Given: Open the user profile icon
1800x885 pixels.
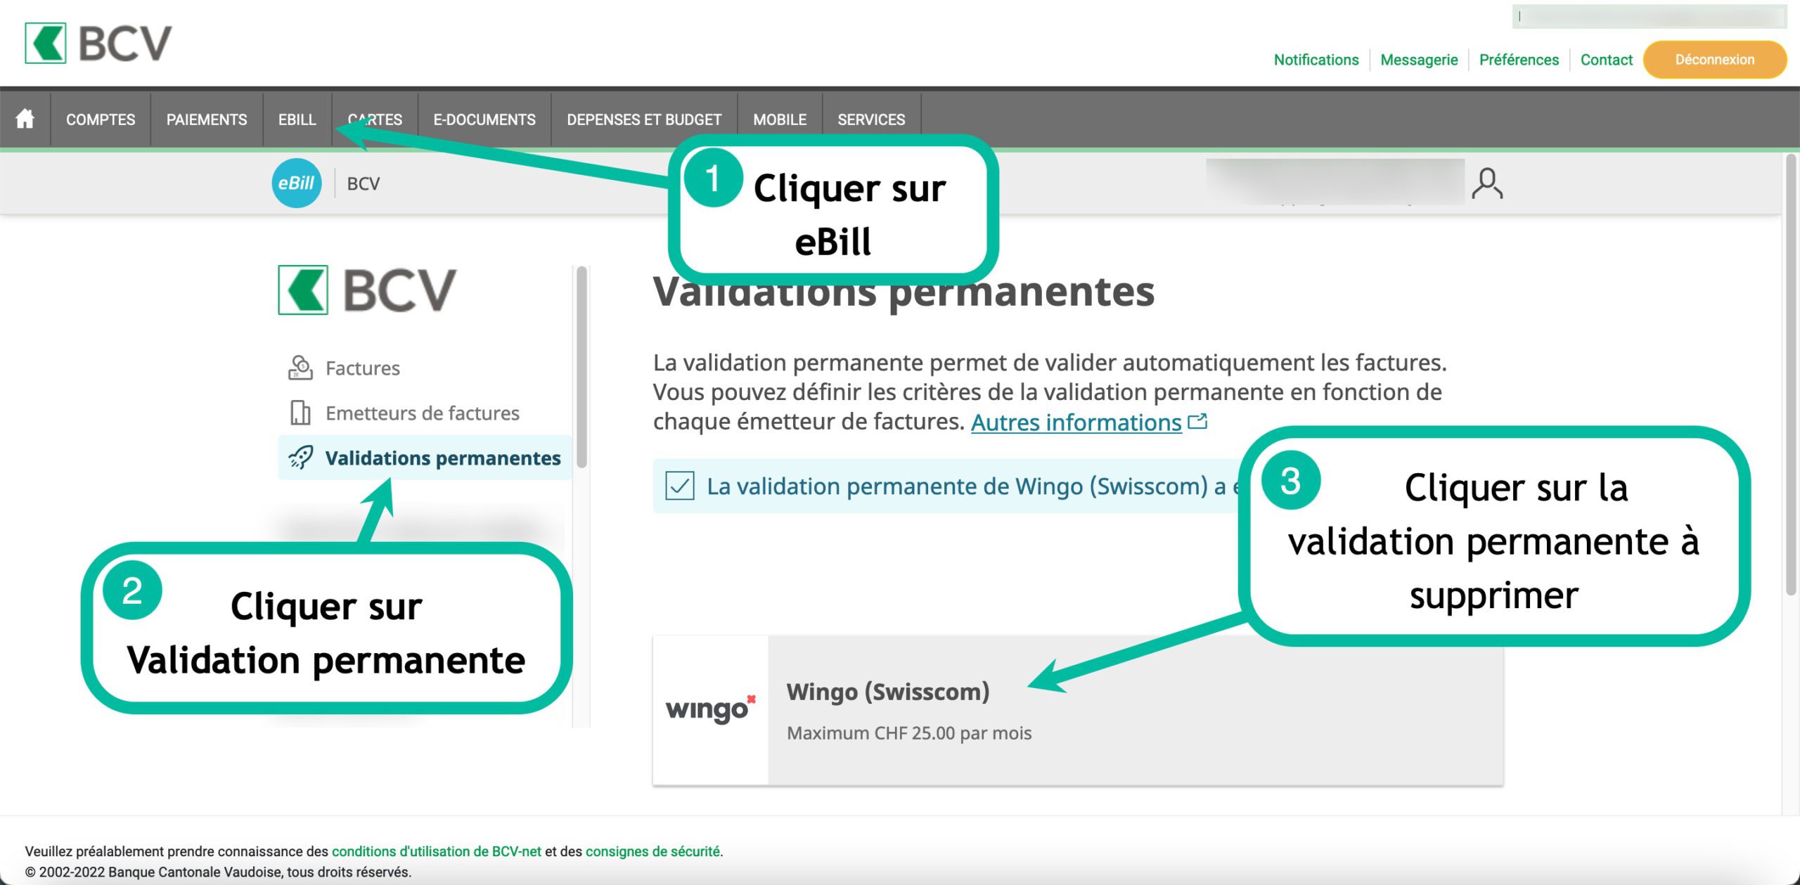Looking at the screenshot, I should (x=1486, y=183).
